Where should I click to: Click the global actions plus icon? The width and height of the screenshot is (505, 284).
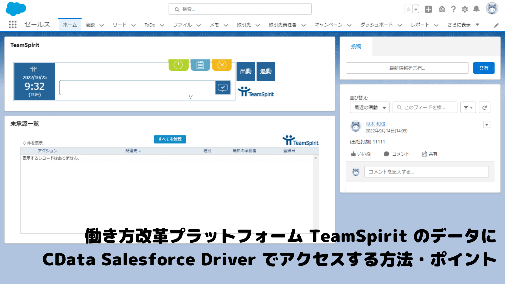coord(428,9)
